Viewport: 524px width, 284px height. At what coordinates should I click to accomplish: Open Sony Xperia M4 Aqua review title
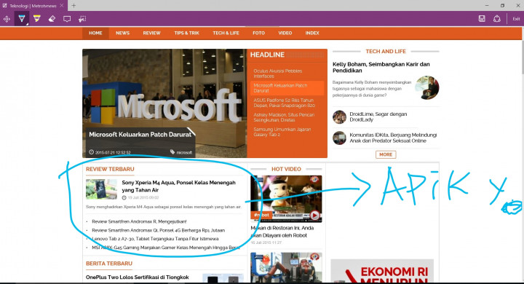[x=178, y=186]
